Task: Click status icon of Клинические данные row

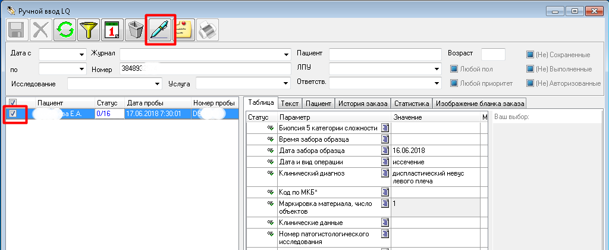Action: [270, 223]
